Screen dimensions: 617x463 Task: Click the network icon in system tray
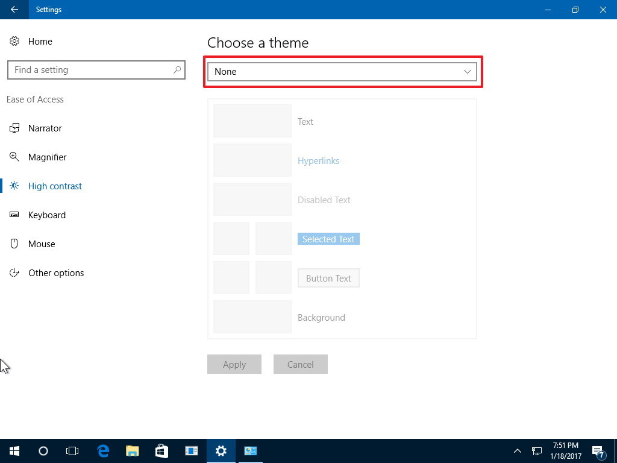click(x=536, y=451)
